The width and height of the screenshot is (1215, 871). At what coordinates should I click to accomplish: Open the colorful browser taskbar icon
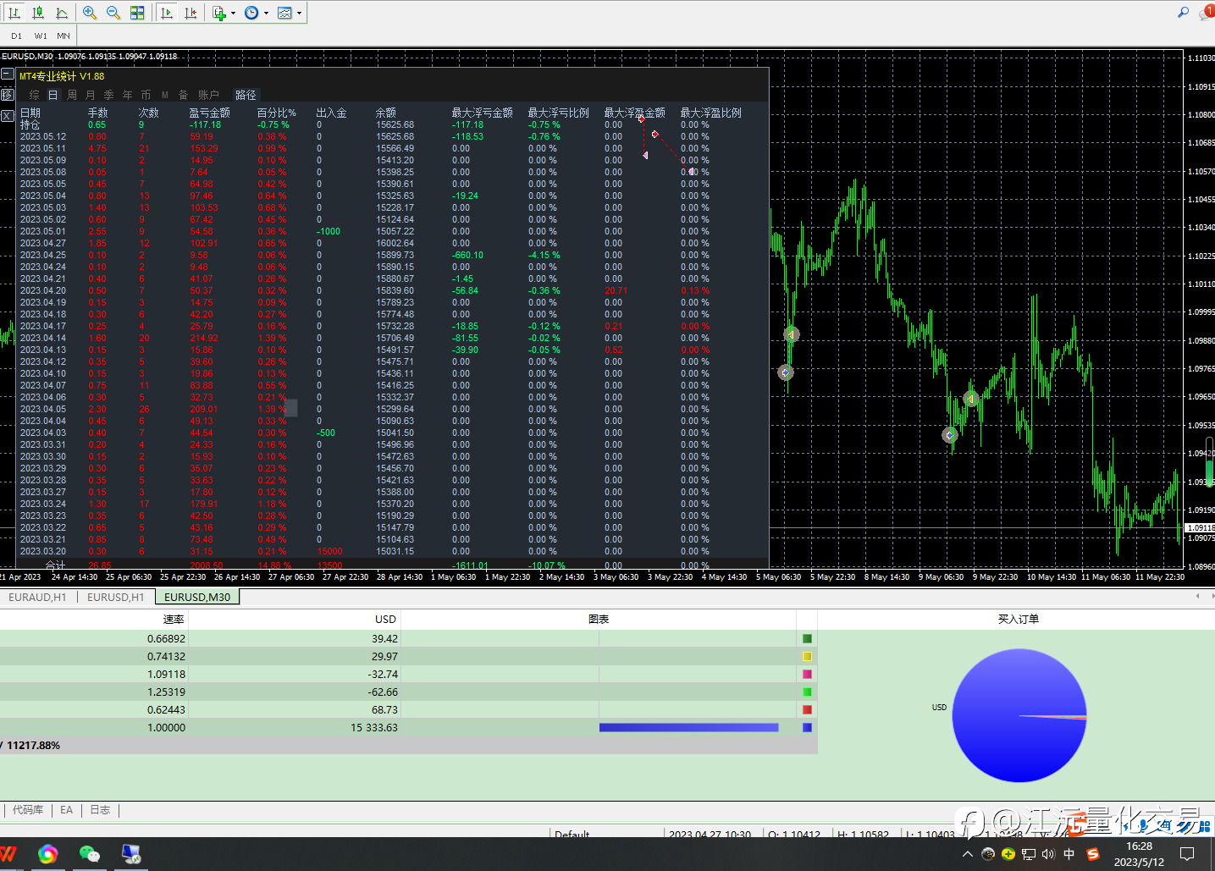tap(48, 854)
